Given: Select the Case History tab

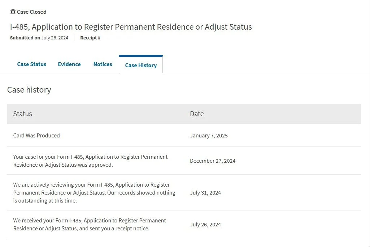Looking at the screenshot, I should pos(141,65).
